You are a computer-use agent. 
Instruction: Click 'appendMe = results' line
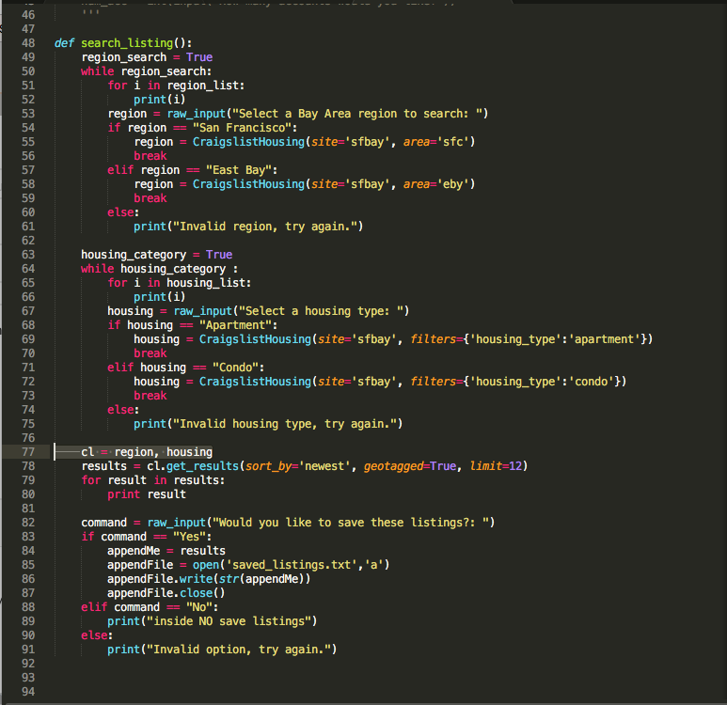pos(166,551)
